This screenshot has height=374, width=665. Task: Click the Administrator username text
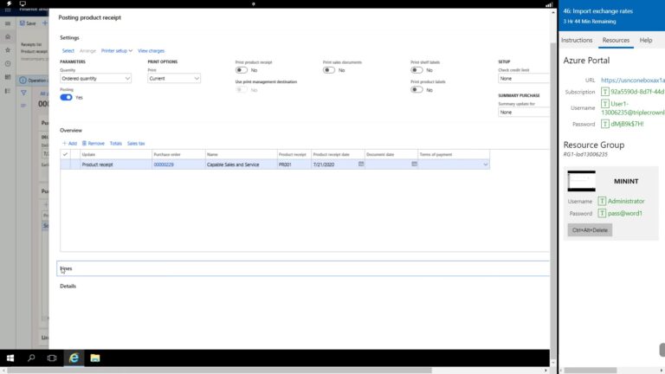pos(626,201)
